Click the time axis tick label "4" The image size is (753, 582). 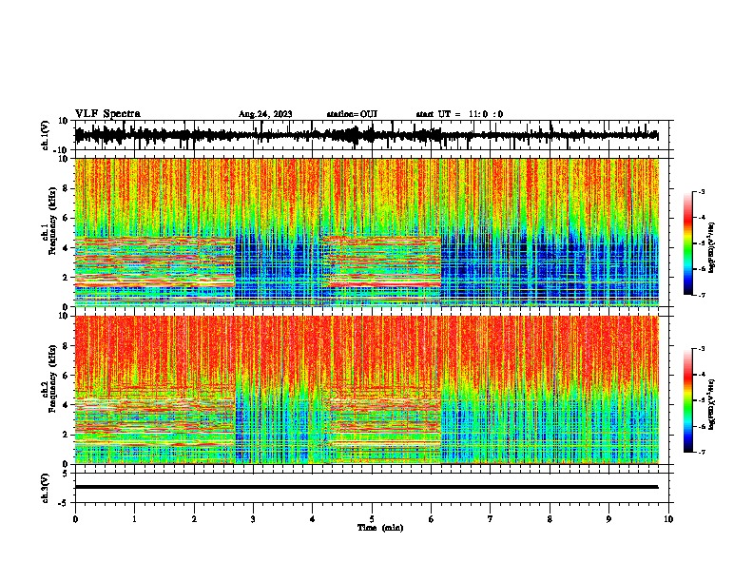coord(313,518)
